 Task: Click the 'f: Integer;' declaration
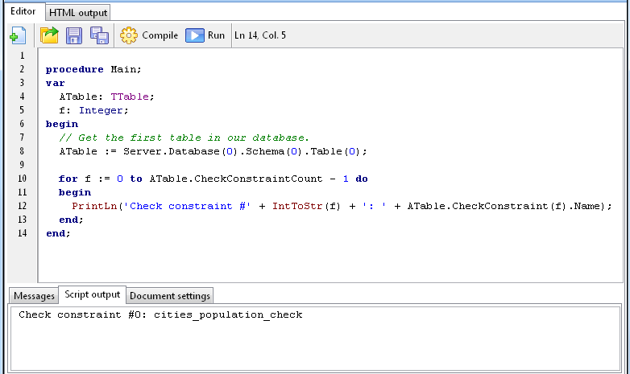[93, 110]
